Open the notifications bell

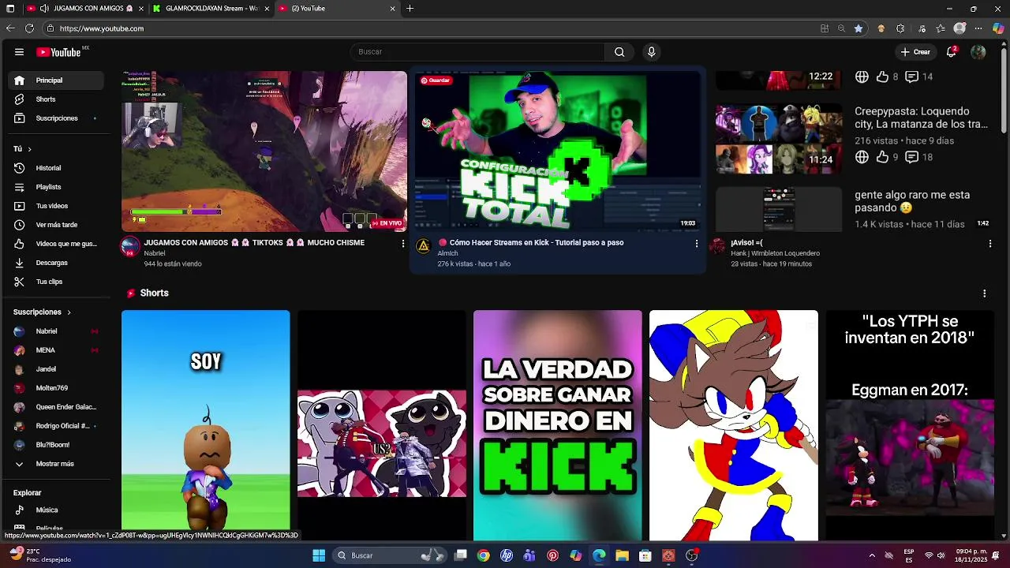tap(952, 52)
